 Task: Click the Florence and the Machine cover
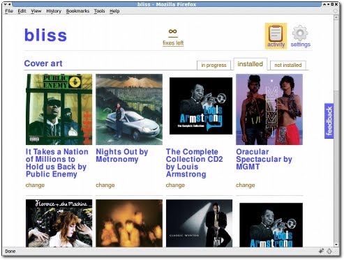(59, 223)
